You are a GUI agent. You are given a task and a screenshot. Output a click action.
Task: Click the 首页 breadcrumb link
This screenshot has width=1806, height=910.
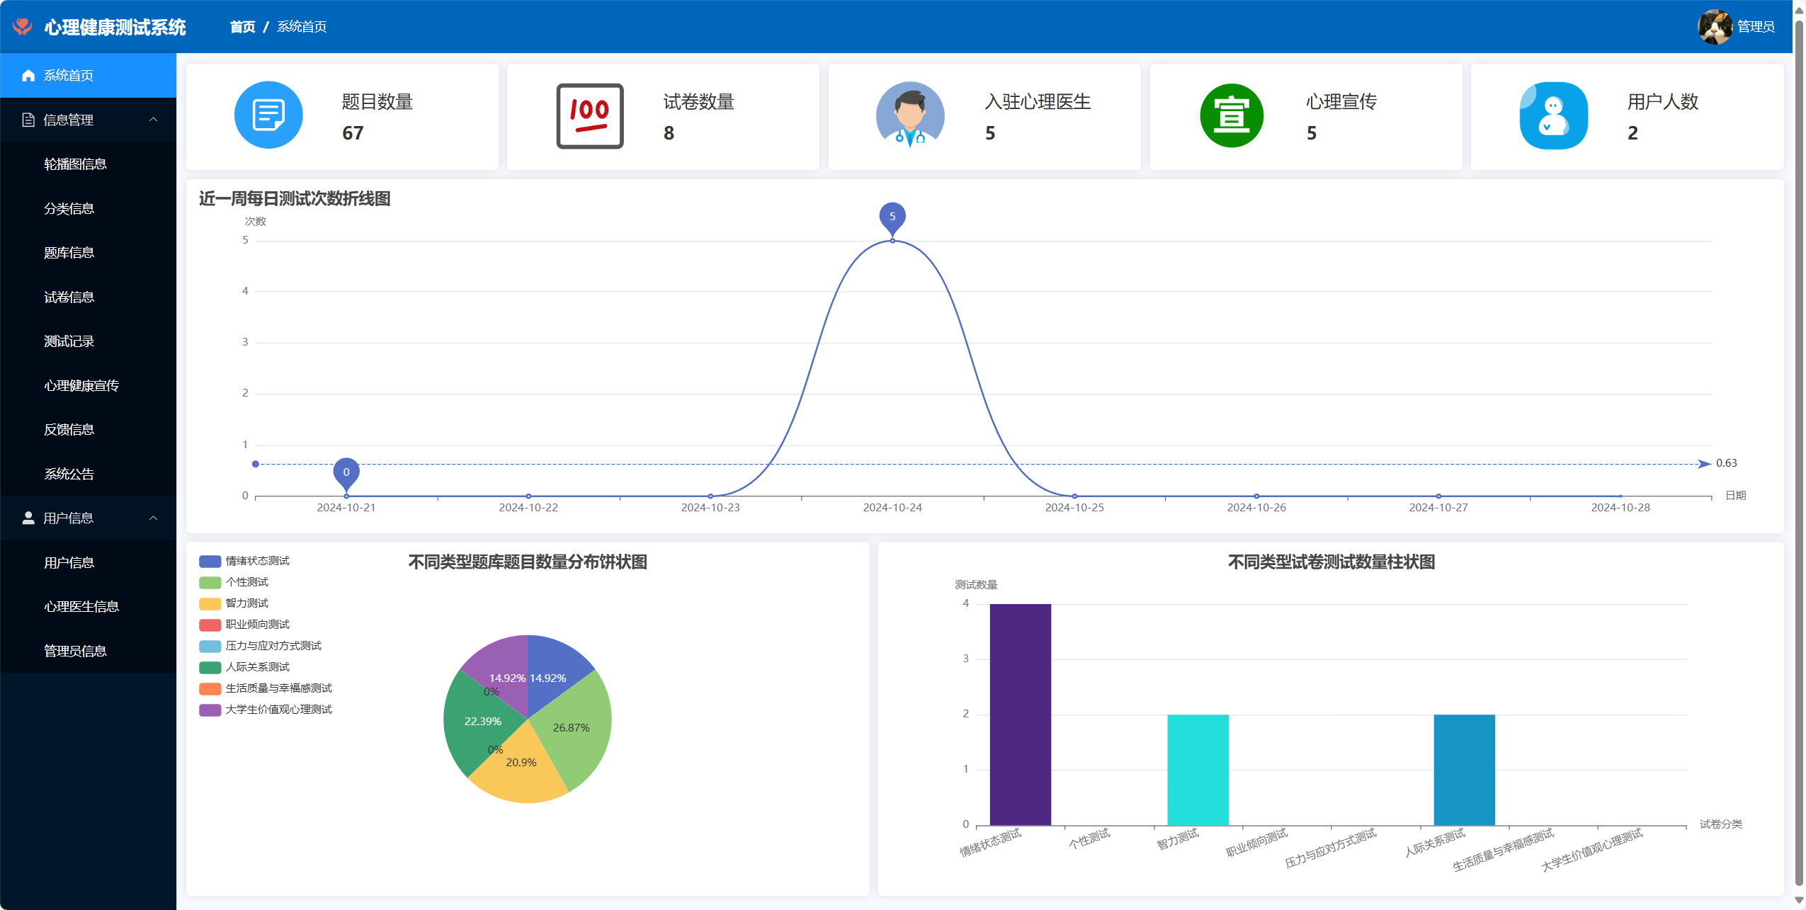242,27
